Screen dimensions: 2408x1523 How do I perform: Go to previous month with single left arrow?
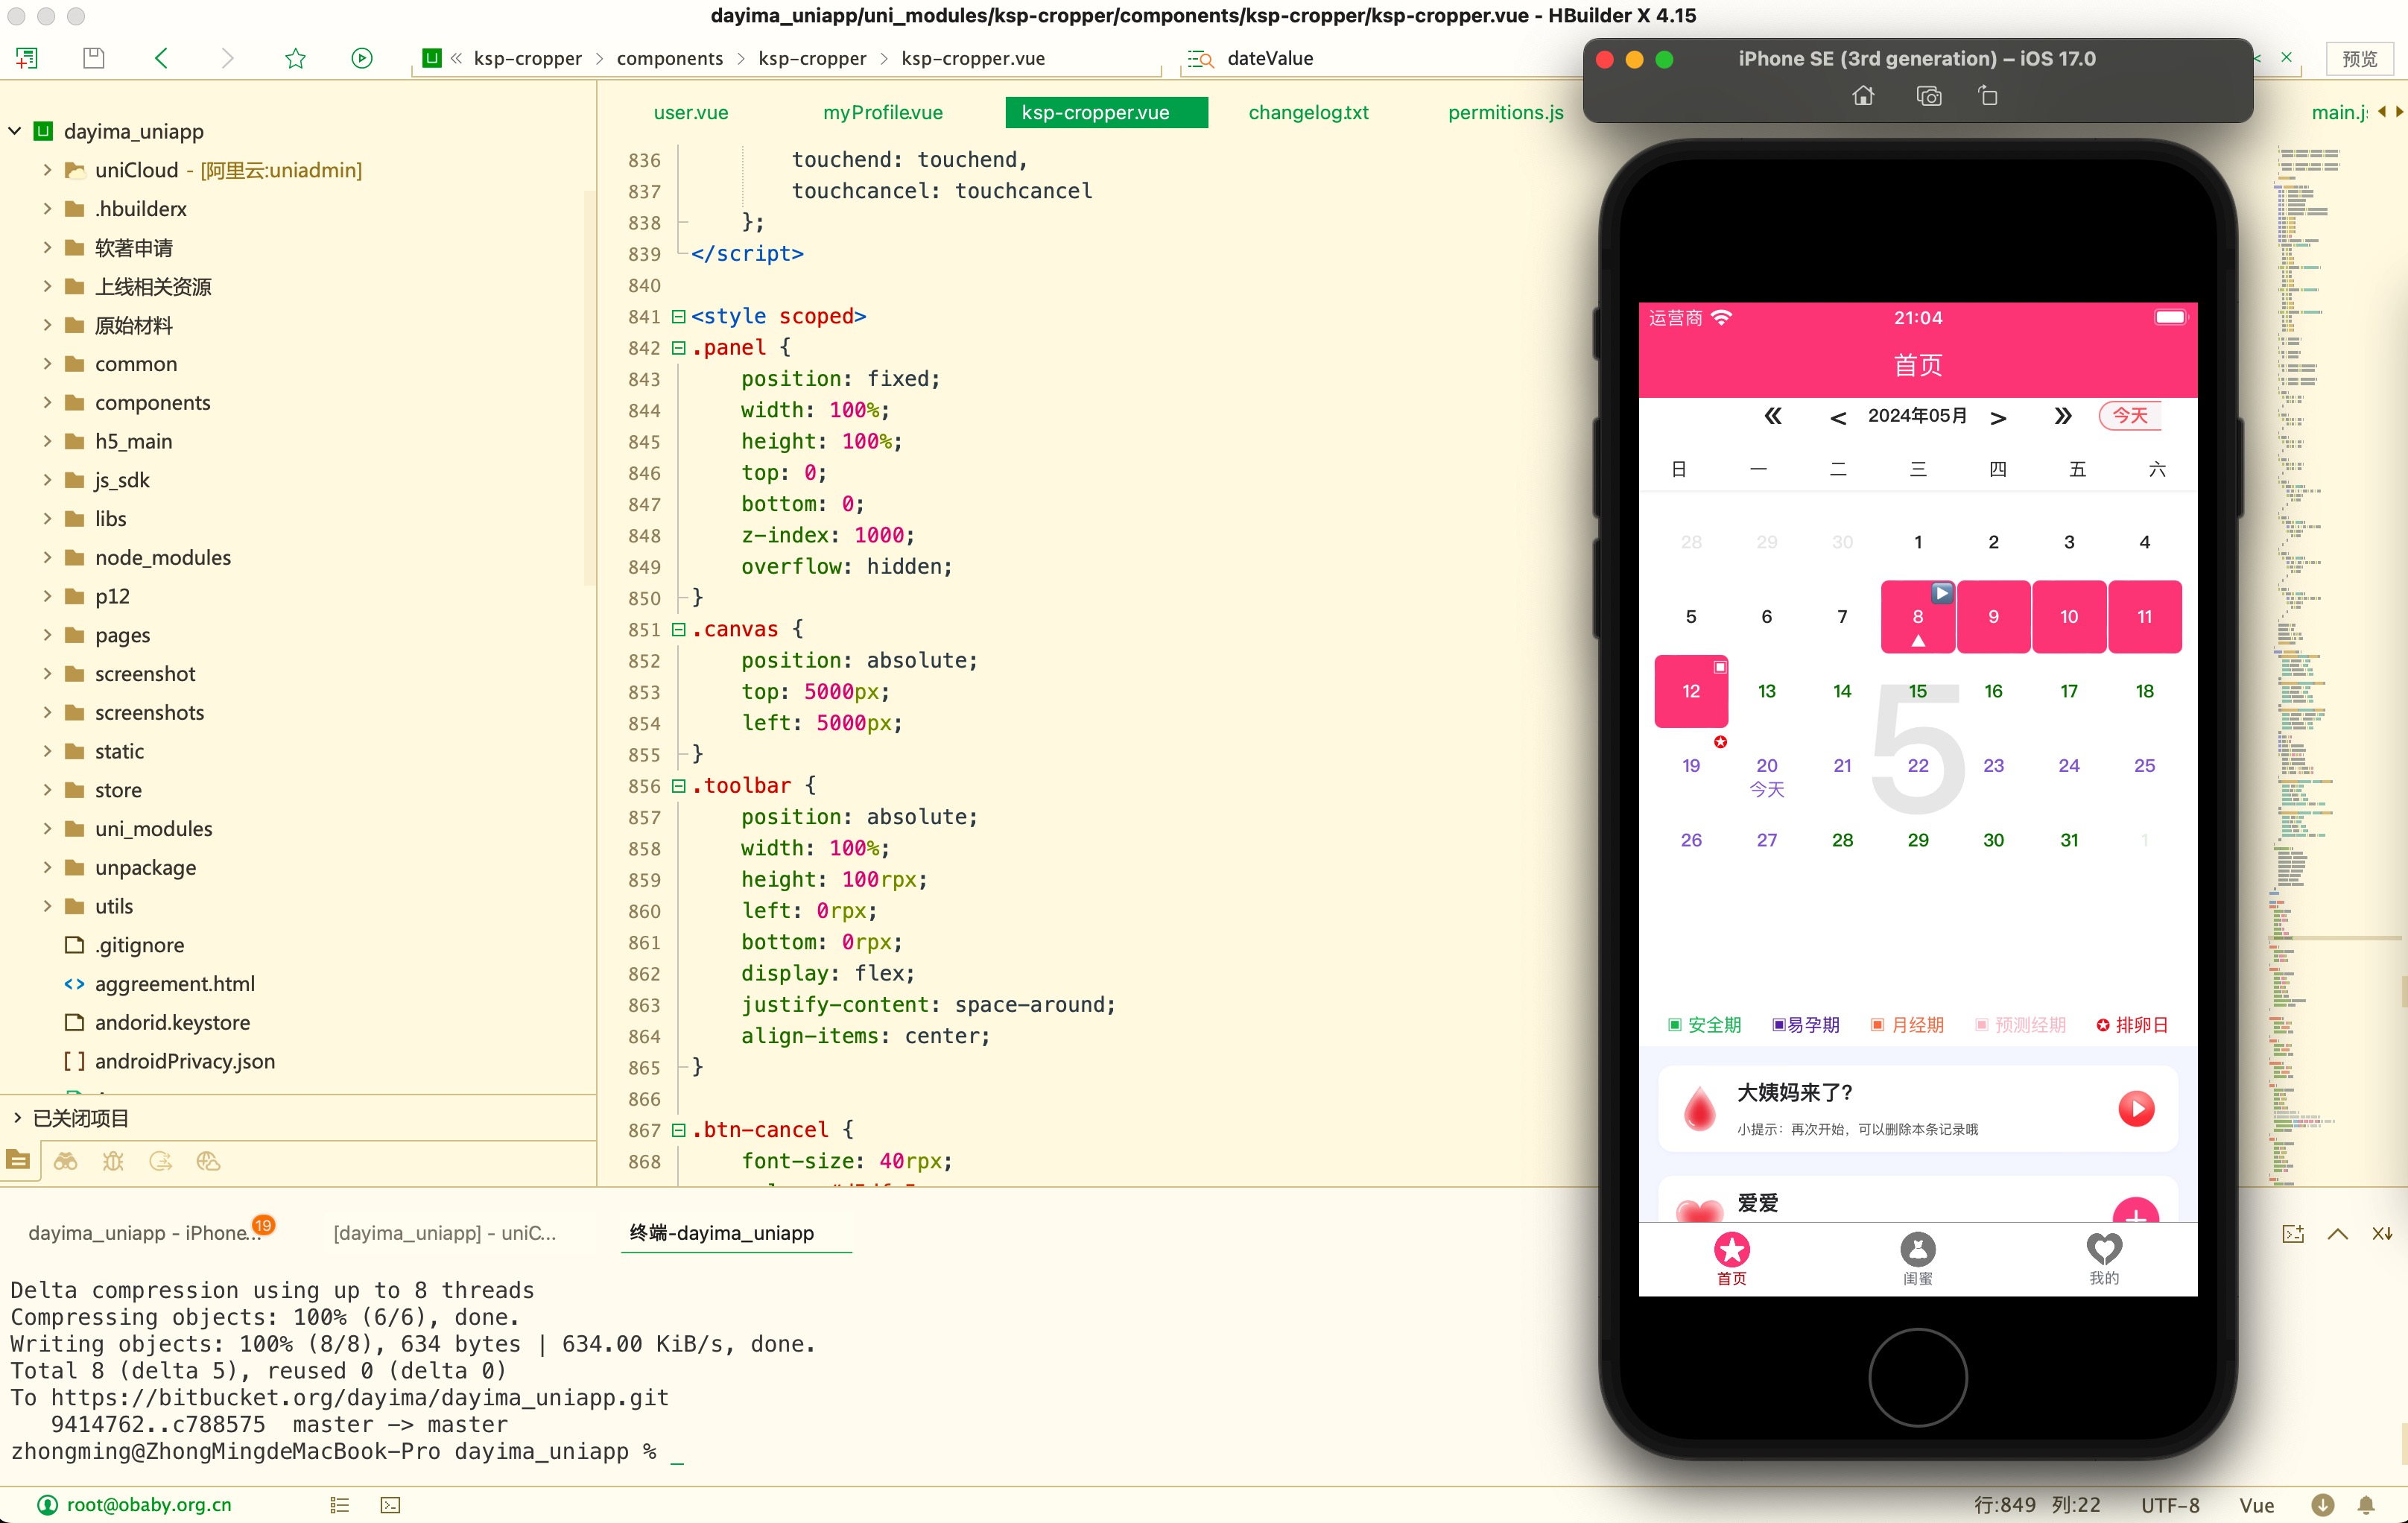[1838, 418]
